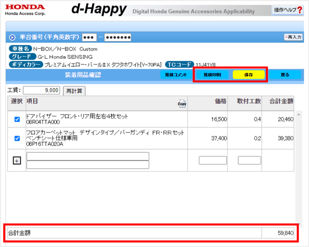This screenshot has height=247, width=309.
Task: Click the d-Happy title logo
Action: point(99,9)
